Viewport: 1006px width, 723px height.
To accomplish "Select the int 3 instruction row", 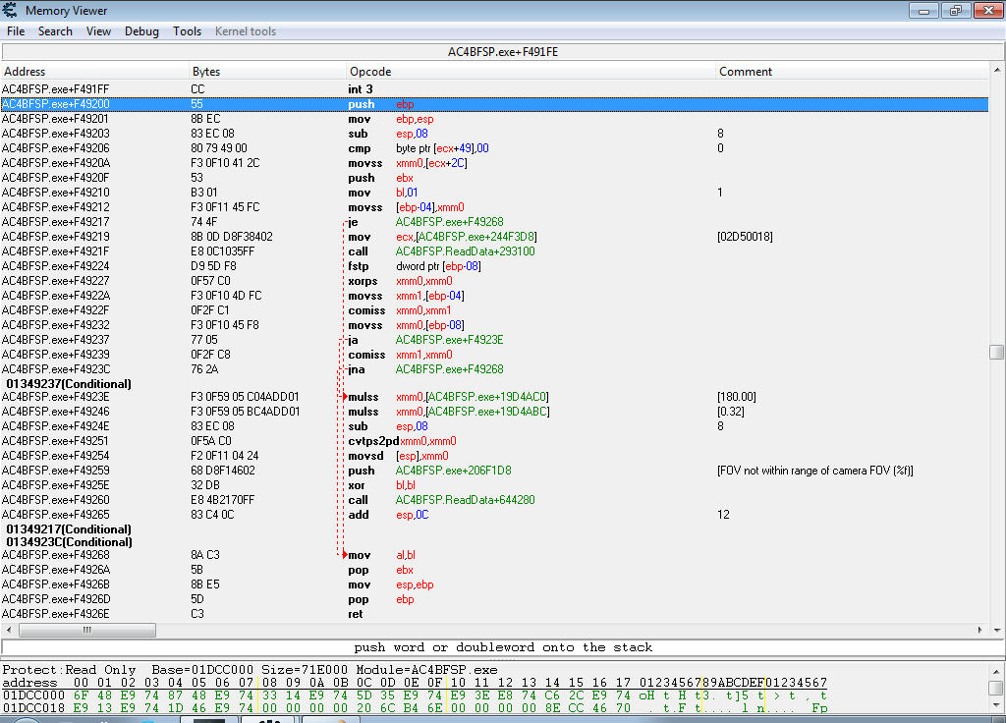I will (360, 89).
